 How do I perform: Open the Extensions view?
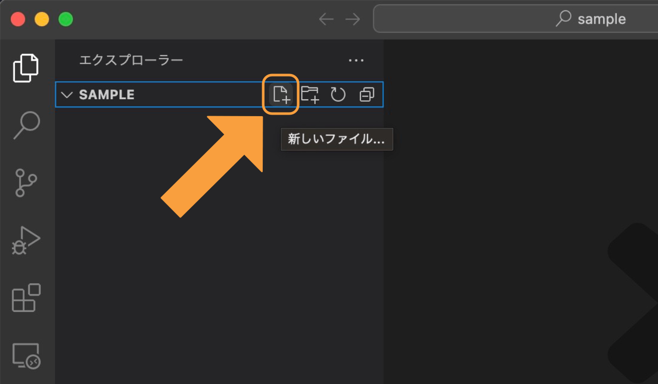(26, 298)
